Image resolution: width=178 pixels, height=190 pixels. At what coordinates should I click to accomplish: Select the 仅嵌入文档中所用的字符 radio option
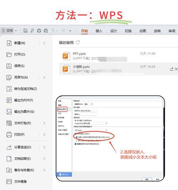pos(77,137)
